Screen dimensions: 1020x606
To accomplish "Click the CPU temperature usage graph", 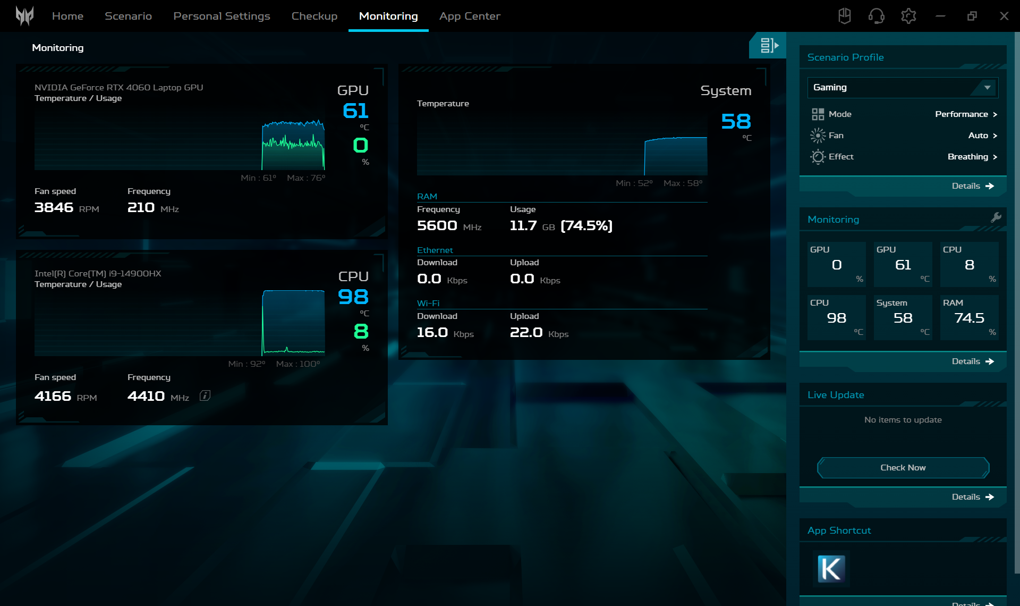I will [x=180, y=323].
